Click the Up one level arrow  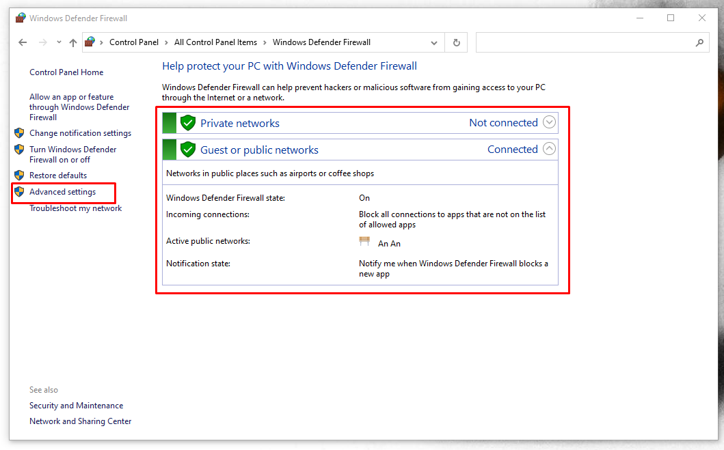(73, 42)
